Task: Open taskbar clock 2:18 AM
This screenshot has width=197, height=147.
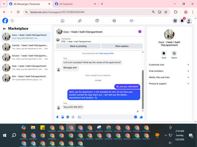Action: tap(180, 131)
